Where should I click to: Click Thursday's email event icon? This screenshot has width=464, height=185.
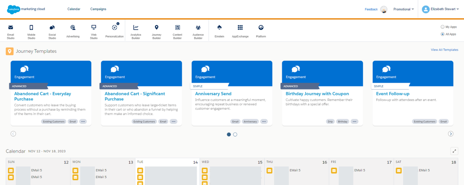click(x=269, y=171)
